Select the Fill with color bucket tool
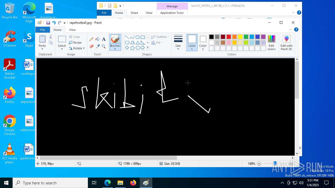Viewport: 335px width, 188px height. 98,39
